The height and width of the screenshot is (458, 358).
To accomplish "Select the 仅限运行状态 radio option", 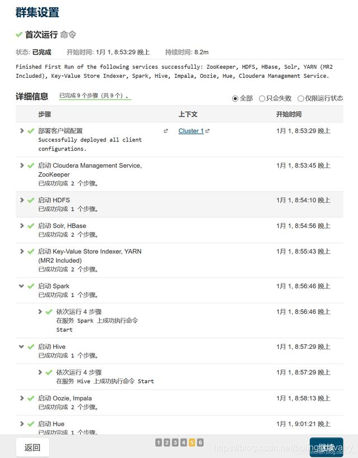I will tap(300, 99).
